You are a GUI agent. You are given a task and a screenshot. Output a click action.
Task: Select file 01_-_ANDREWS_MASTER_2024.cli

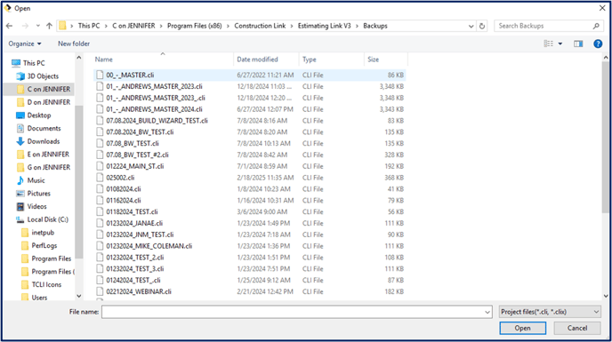[249, 109]
